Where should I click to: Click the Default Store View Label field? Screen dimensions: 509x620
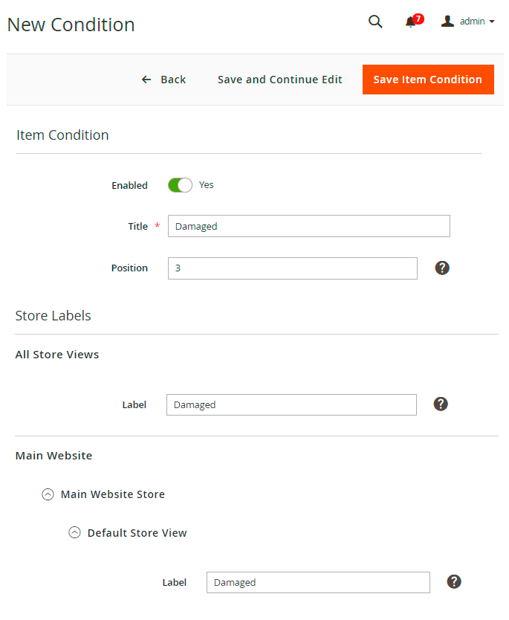[x=318, y=582]
